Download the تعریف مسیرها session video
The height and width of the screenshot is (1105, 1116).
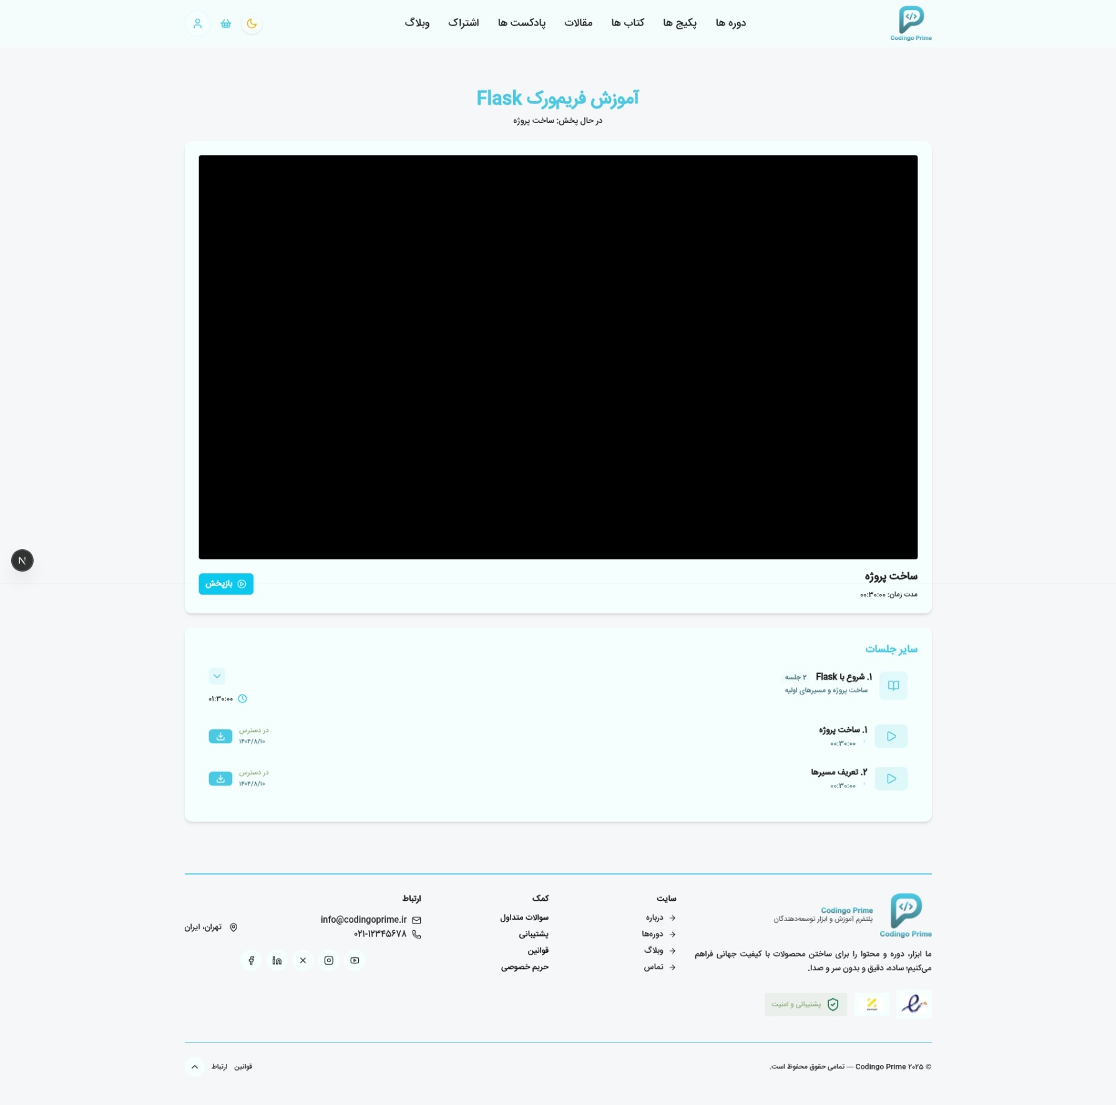coord(220,779)
